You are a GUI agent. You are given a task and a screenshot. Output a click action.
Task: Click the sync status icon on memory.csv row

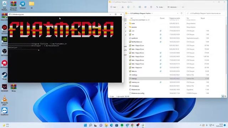(161, 82)
